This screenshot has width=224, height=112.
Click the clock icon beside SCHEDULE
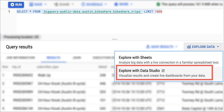(x=84, y=5)
